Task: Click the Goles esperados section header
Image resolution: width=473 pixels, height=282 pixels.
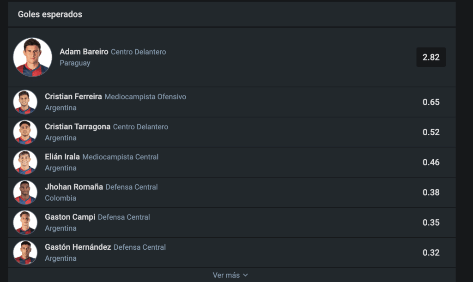Action: tap(50, 14)
